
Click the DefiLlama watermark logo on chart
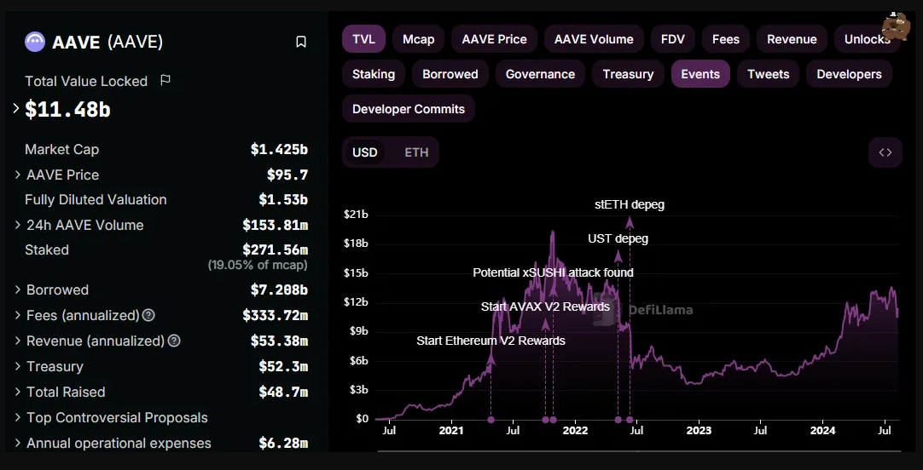[x=643, y=310]
